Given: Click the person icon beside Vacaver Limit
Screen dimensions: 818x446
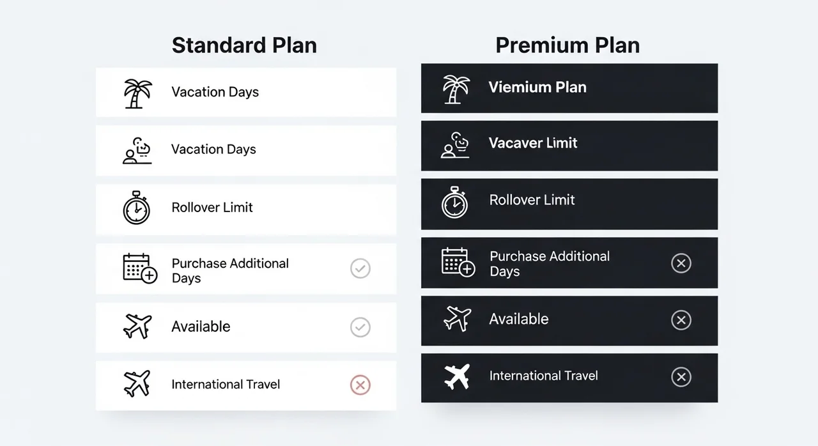Looking at the screenshot, I should (x=455, y=145).
